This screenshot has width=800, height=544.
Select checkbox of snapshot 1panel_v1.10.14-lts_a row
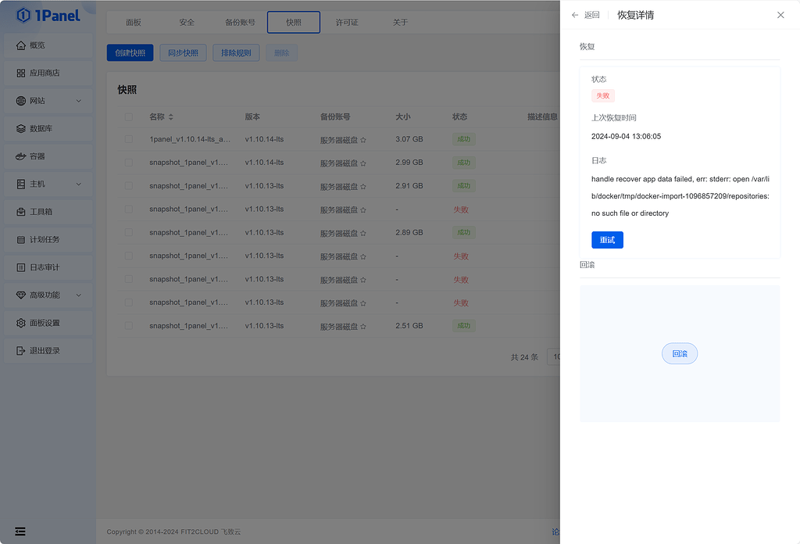129,138
